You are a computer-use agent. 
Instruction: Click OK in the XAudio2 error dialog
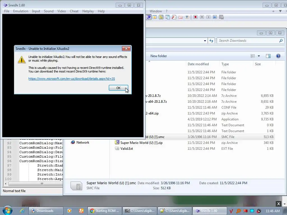pos(119,88)
